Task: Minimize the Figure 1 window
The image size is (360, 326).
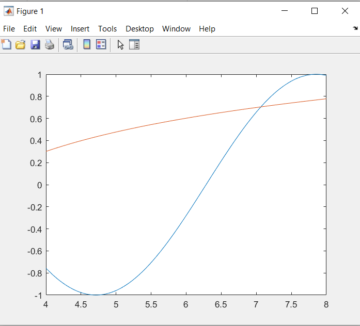Action: [x=285, y=11]
